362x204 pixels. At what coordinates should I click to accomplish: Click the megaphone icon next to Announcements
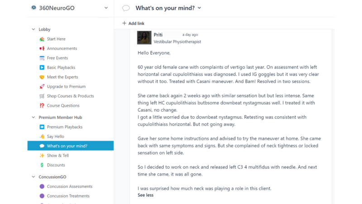coord(42,48)
